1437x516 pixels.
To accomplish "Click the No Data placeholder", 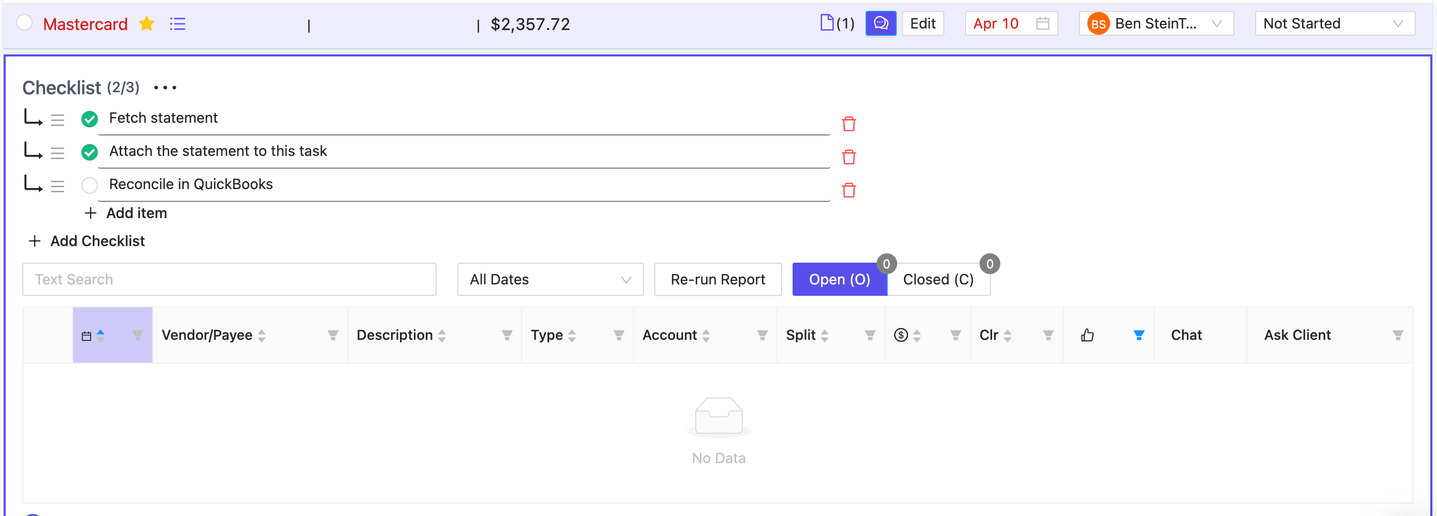I will tap(719, 431).
